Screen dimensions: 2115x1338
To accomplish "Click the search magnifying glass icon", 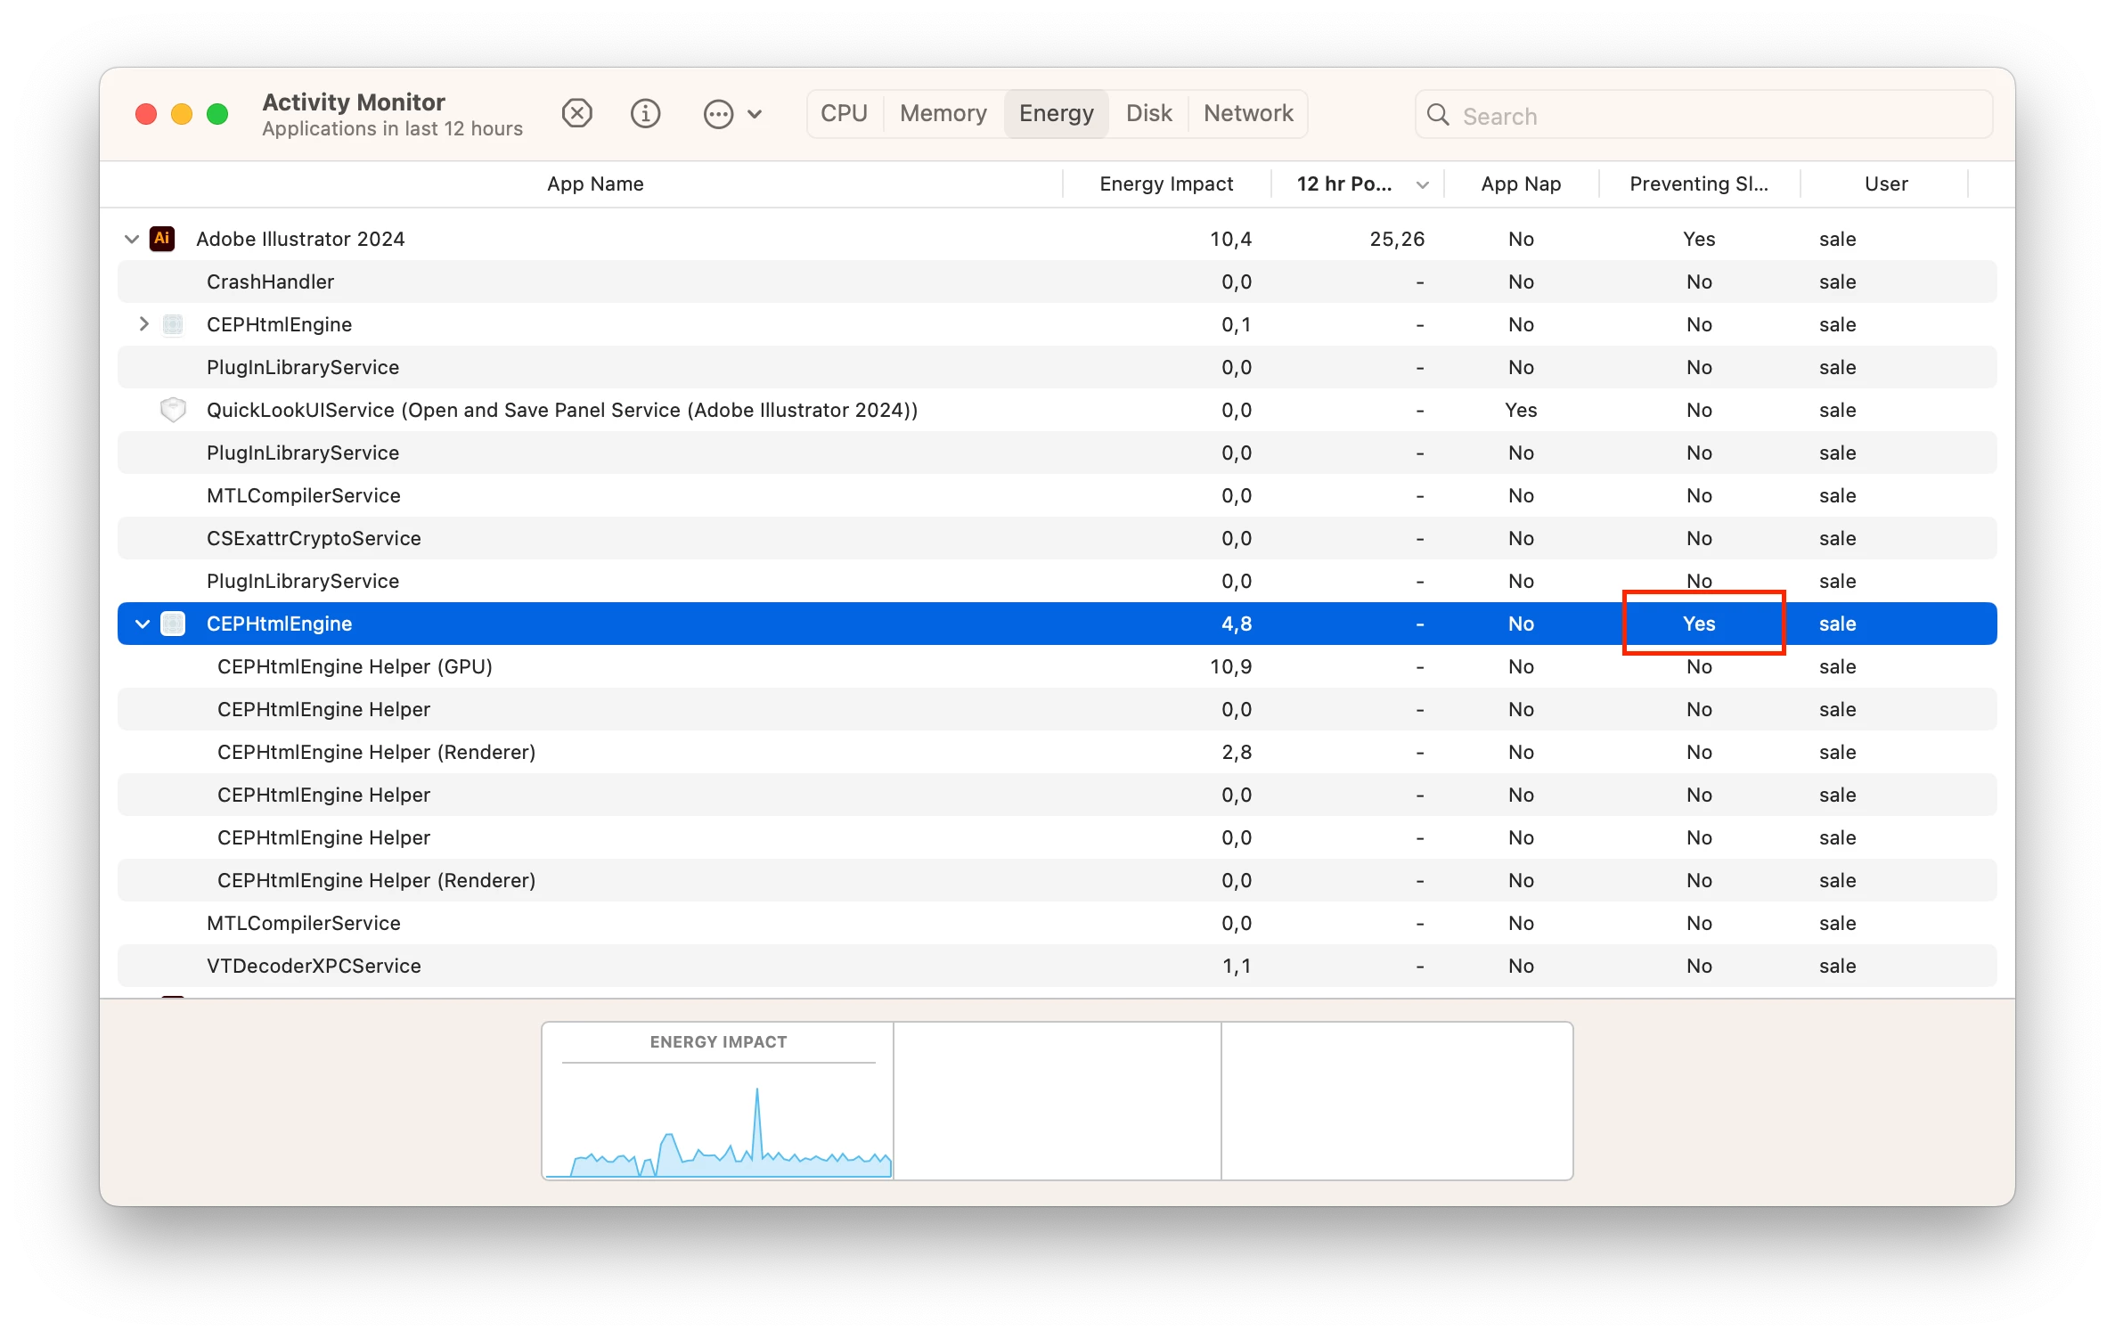I will click(1438, 115).
